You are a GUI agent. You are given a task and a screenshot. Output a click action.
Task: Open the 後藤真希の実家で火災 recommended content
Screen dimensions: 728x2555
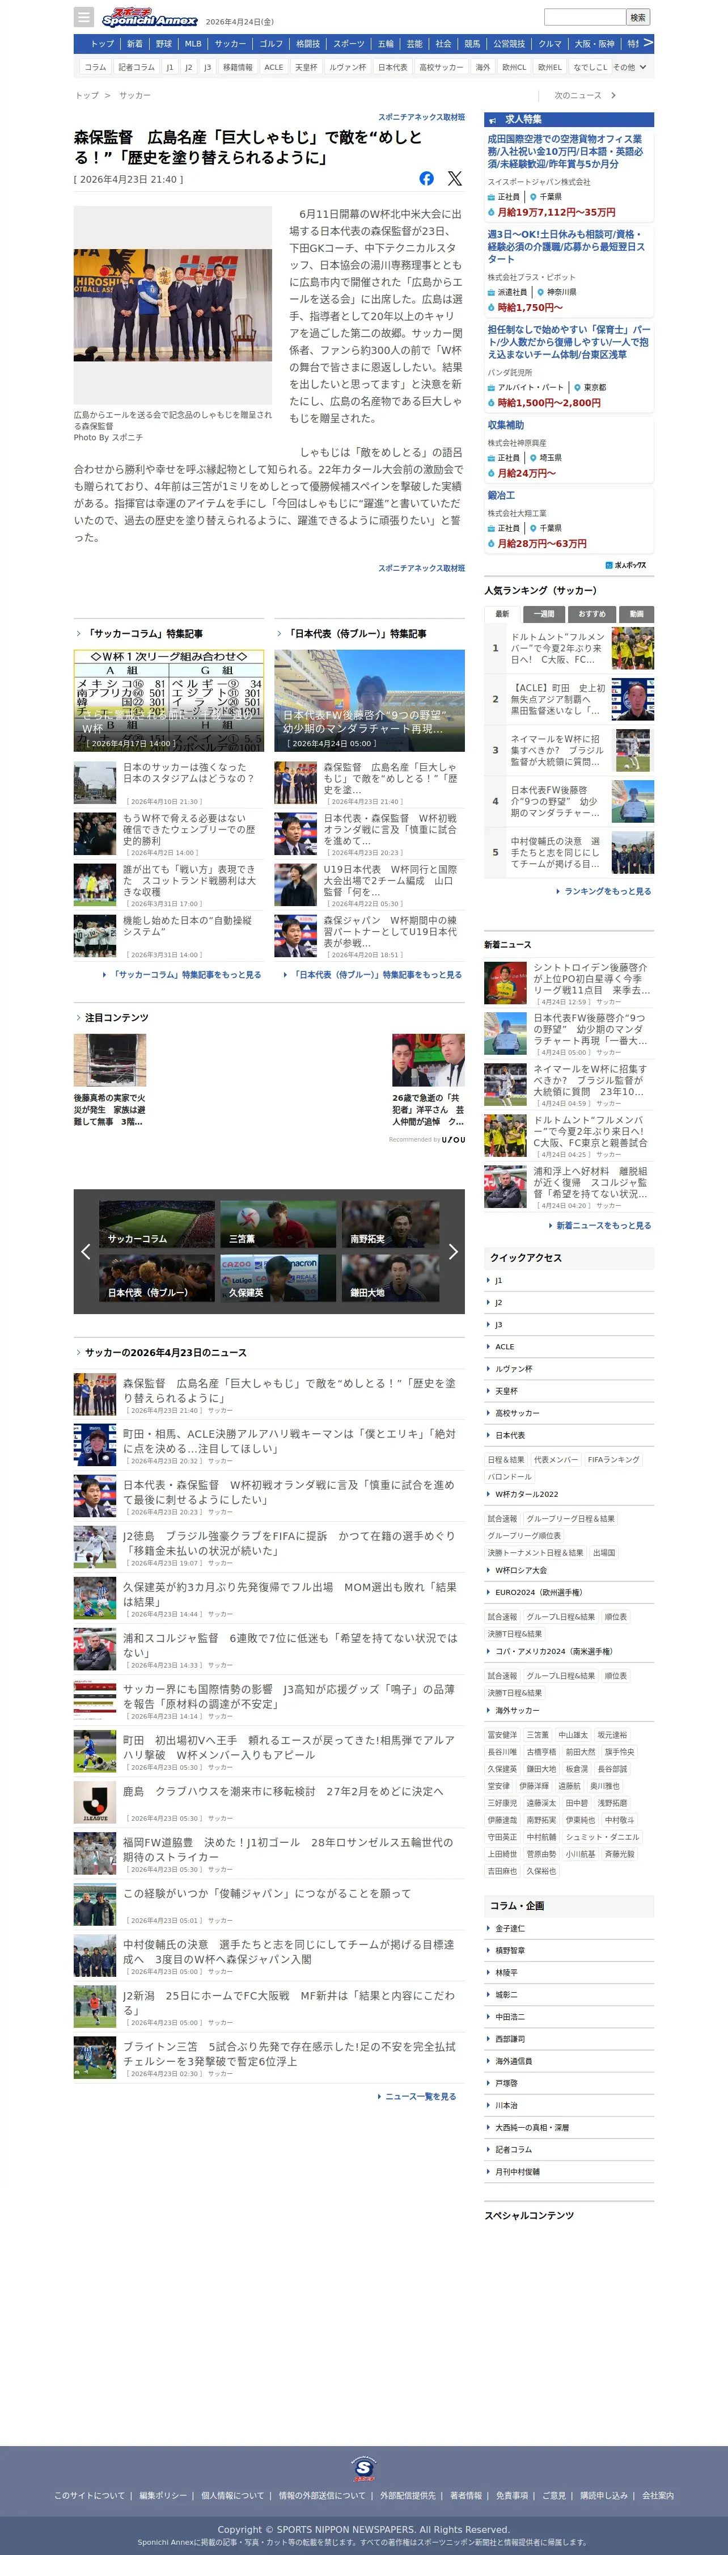(110, 1080)
